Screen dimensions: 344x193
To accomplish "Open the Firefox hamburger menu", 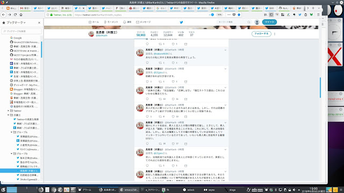I will click(318, 14).
